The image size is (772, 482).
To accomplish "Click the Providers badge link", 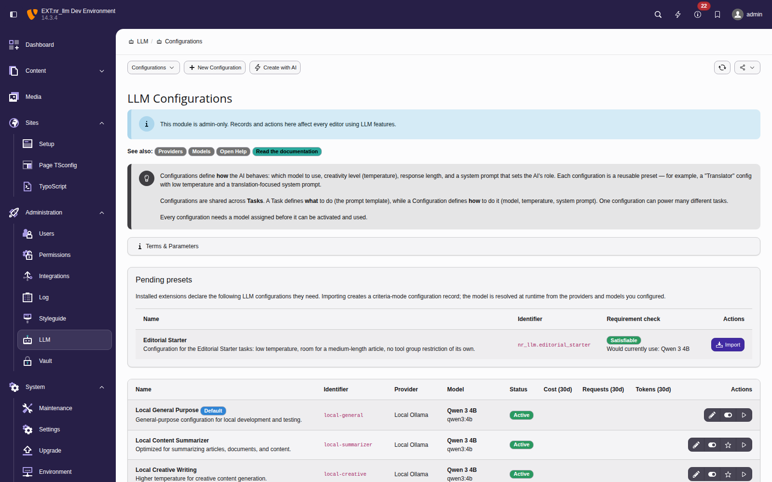I will pyautogui.click(x=170, y=151).
